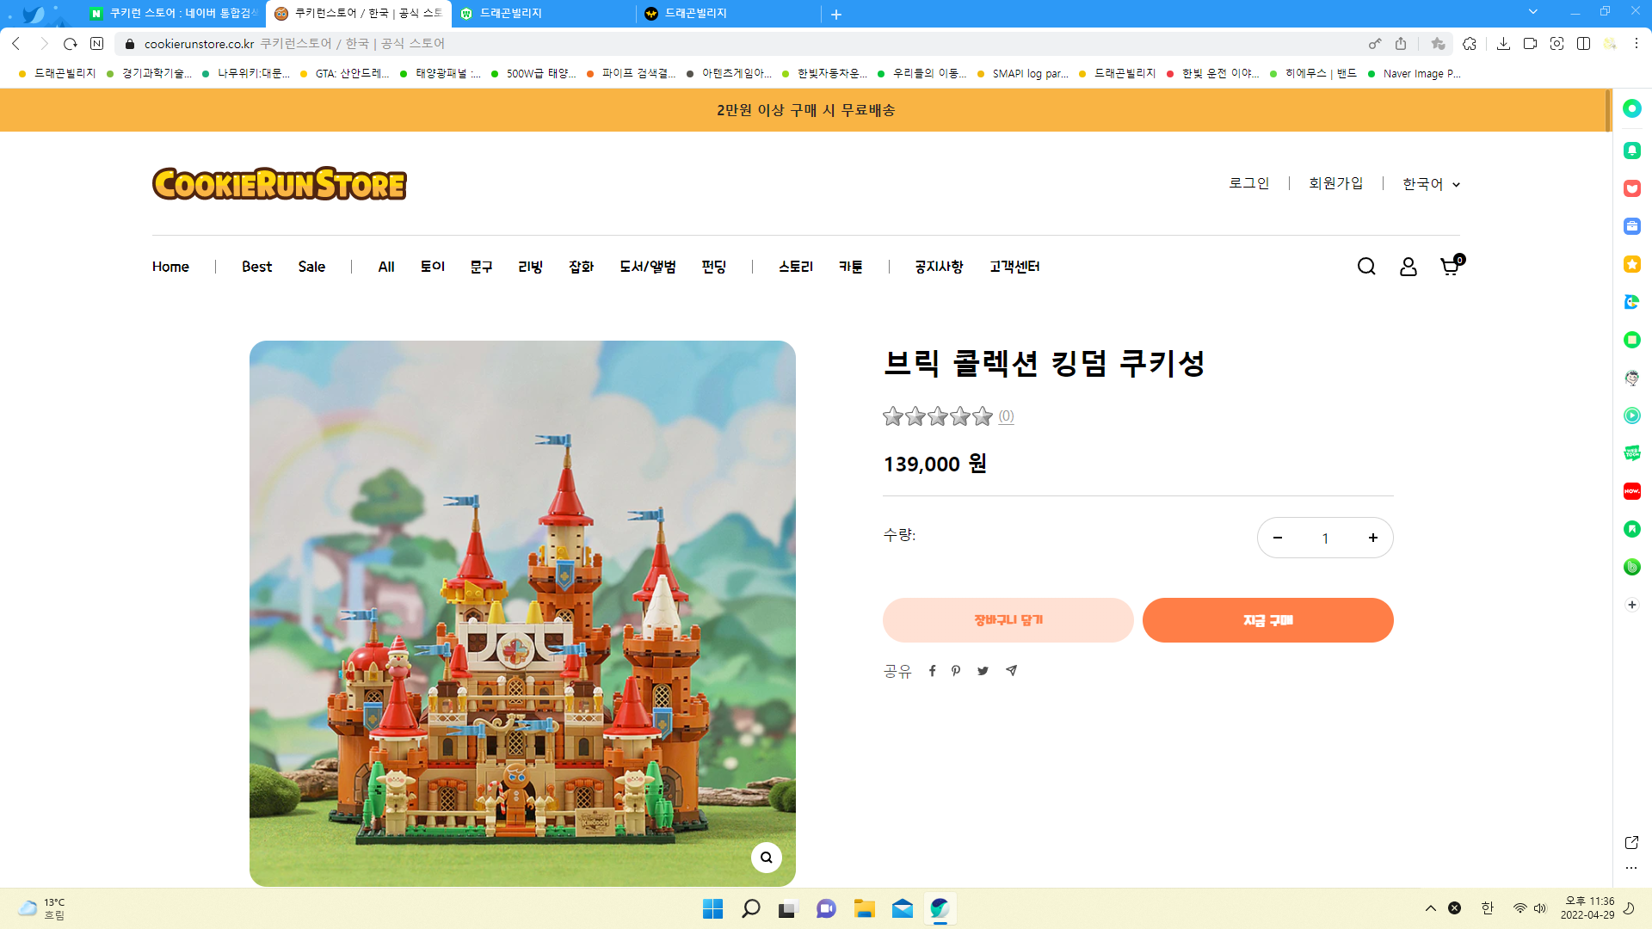
Task: Toggle the Korean IME indicator in tray
Action: [1488, 908]
